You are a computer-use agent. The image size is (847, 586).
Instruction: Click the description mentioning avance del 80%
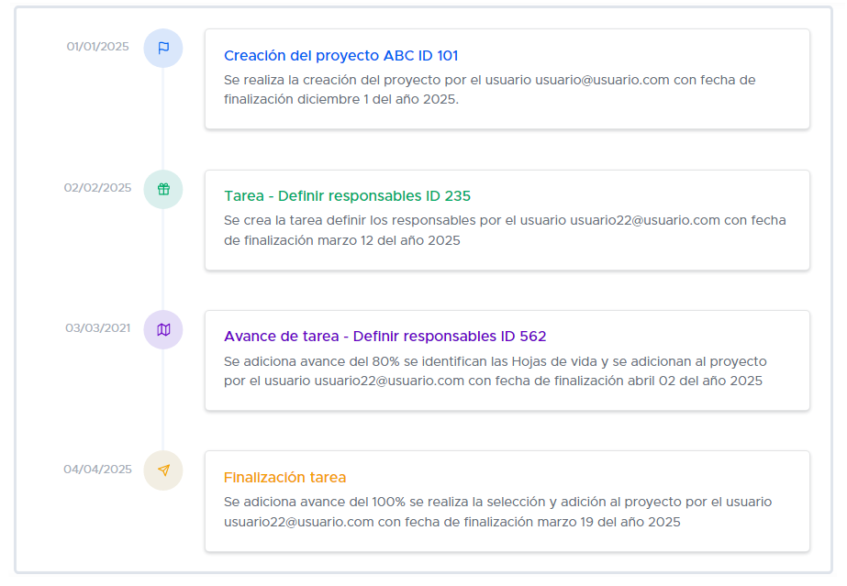click(x=495, y=370)
